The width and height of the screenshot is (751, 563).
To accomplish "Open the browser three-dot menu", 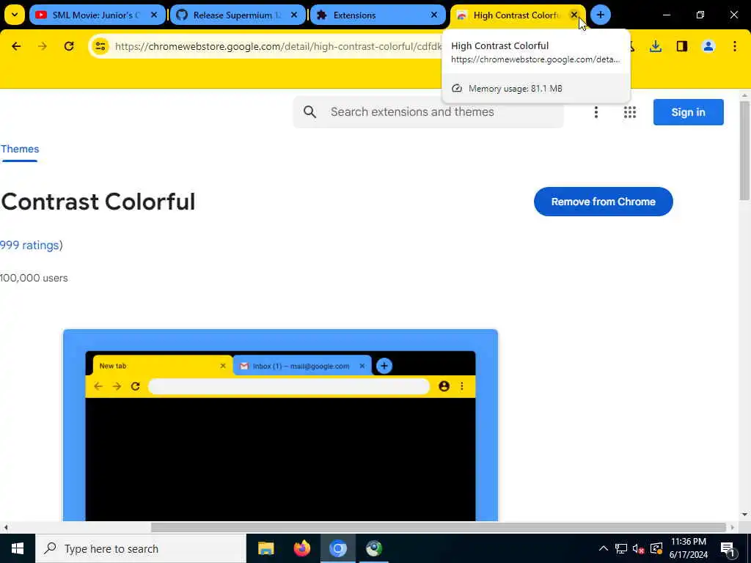I will [x=735, y=46].
